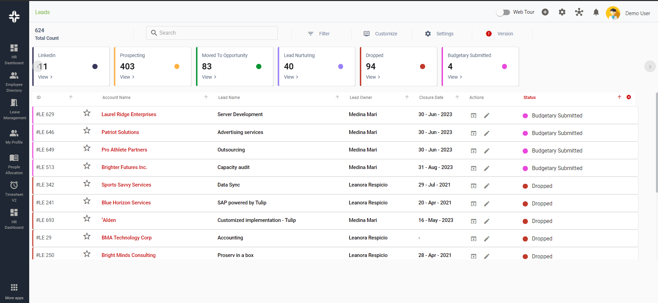Expand View under Prospecting card
The image size is (658, 303).
[127, 77]
